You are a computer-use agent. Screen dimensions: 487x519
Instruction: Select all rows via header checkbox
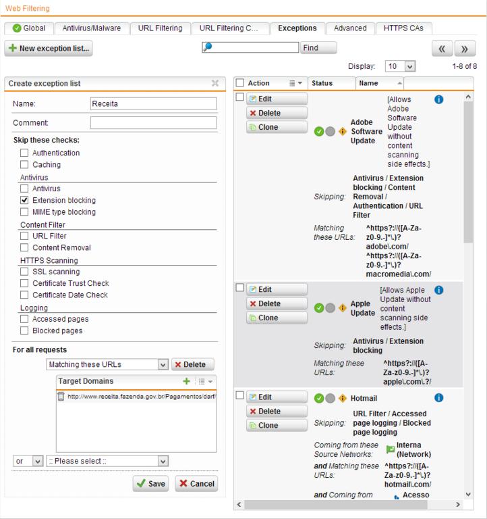click(240, 82)
